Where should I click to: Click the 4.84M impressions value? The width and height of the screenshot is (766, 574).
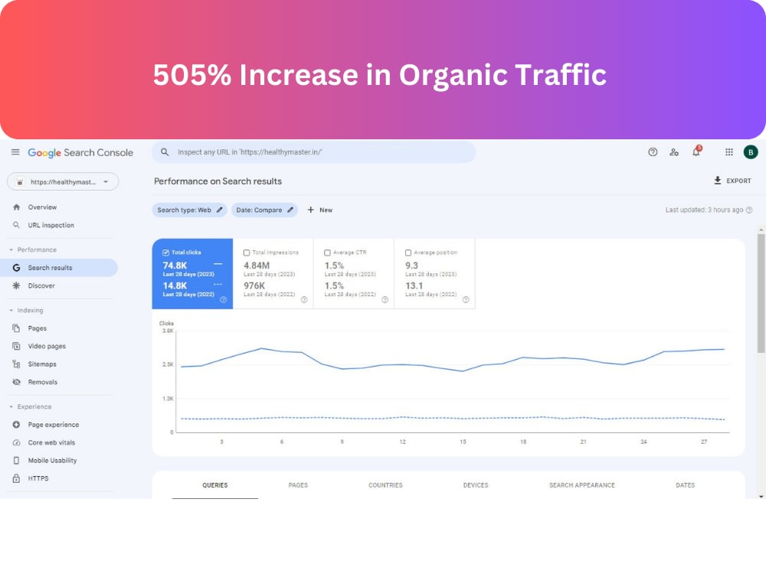[257, 266]
